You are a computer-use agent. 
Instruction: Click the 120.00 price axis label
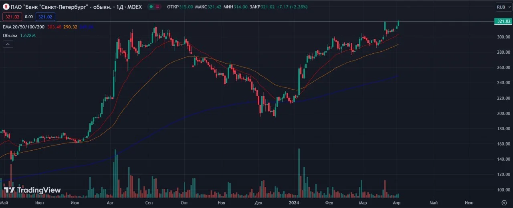503,174
